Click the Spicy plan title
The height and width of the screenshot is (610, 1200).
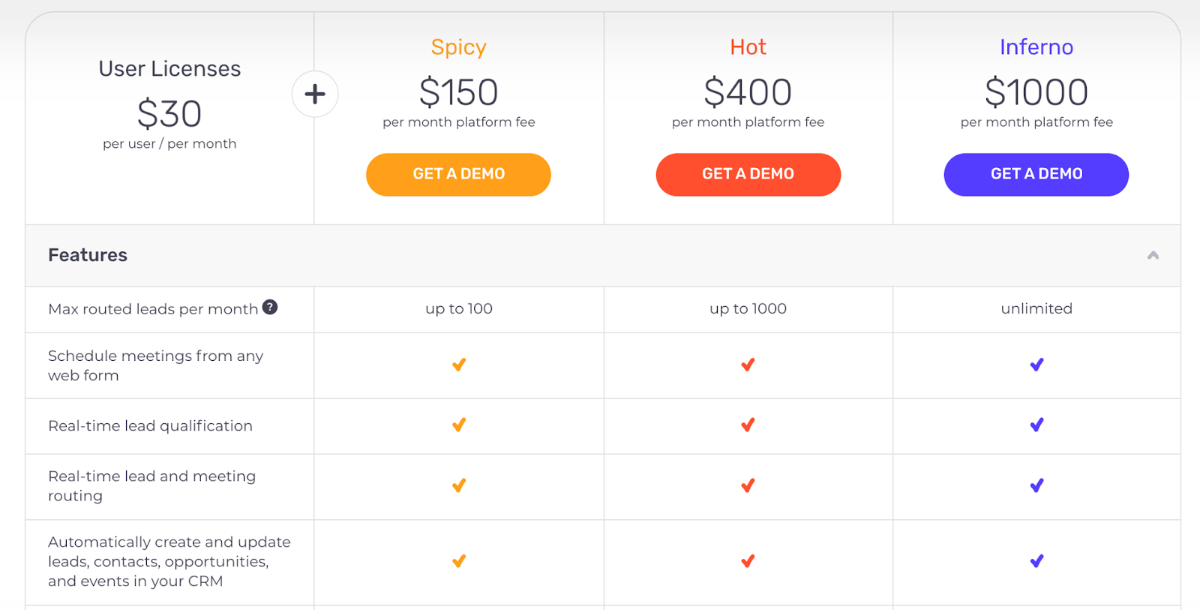(458, 47)
